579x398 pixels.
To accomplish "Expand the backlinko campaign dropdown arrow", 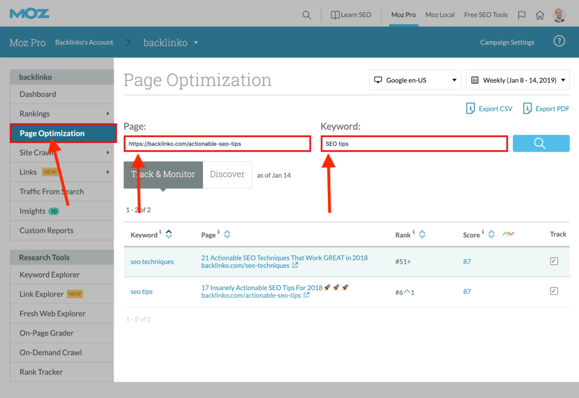I will tap(196, 42).
